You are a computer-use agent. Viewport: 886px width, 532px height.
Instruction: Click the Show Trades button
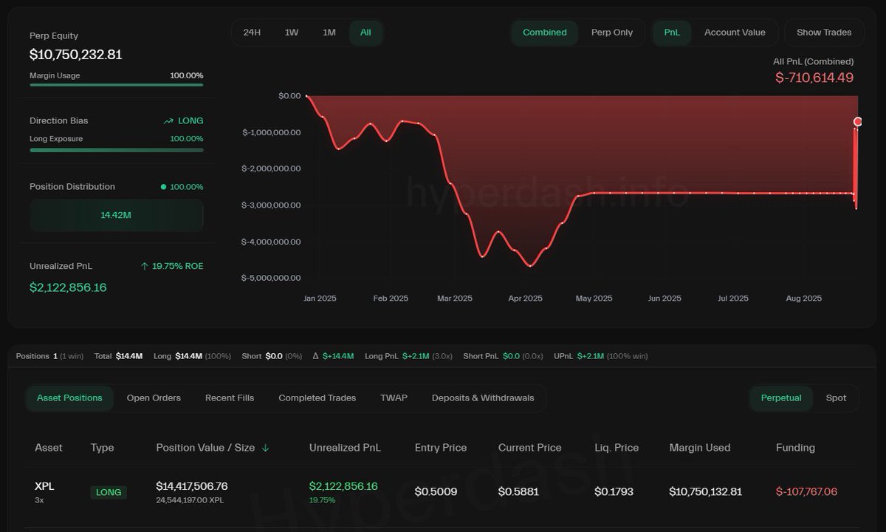pos(824,33)
